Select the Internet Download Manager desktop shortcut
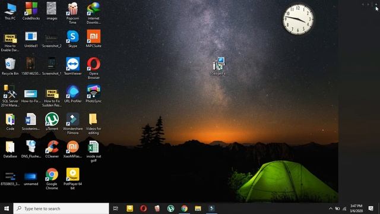 pos(94,13)
